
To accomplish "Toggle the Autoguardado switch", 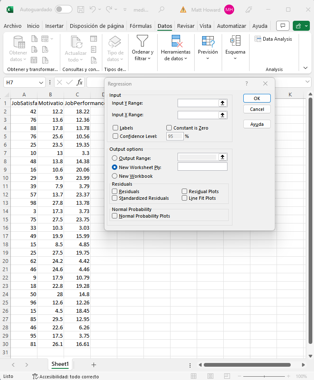I will click(63, 9).
